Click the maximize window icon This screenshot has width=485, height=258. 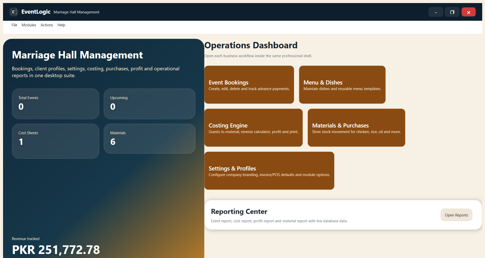click(452, 12)
